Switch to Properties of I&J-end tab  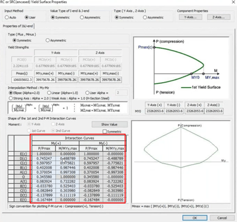(x=18, y=26)
